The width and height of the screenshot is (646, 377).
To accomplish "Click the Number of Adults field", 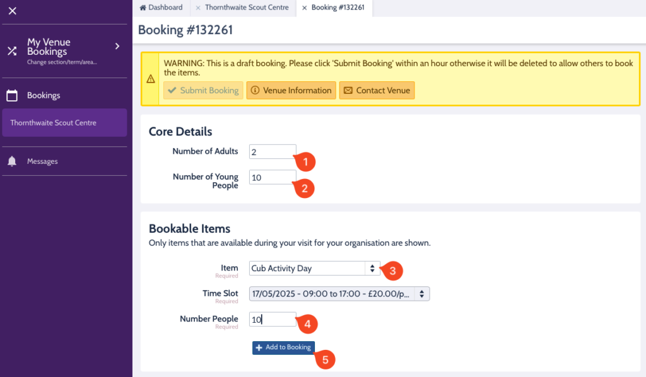I will 272,152.
